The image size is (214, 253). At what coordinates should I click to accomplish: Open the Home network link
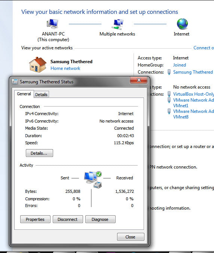[65, 68]
